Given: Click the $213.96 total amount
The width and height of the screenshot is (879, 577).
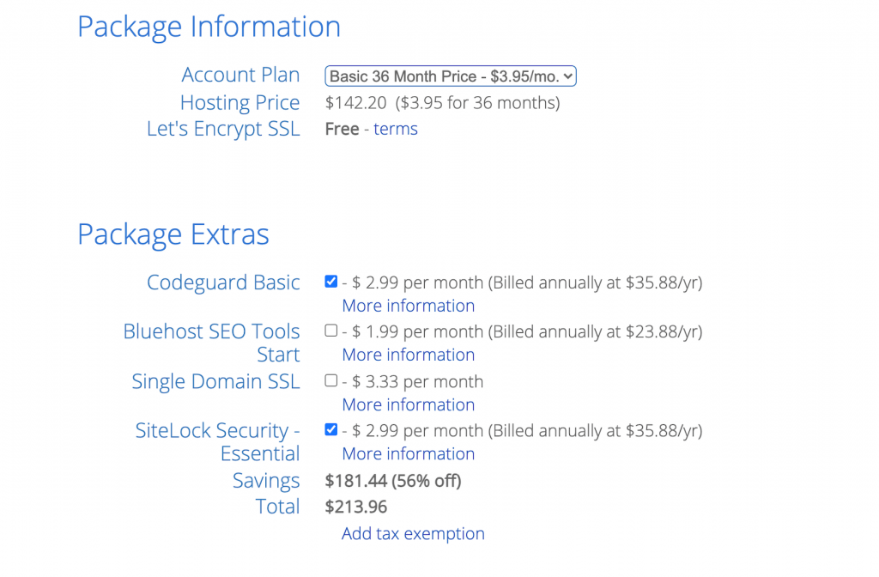Looking at the screenshot, I should click(356, 507).
